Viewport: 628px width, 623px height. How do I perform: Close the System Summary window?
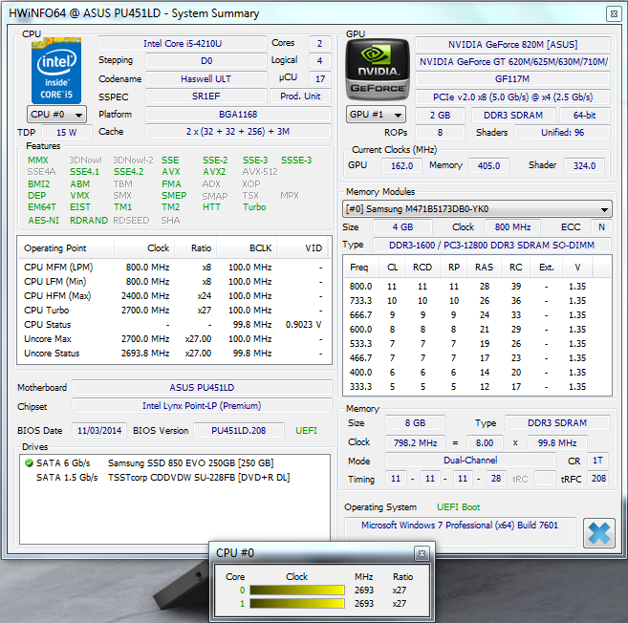614,14
